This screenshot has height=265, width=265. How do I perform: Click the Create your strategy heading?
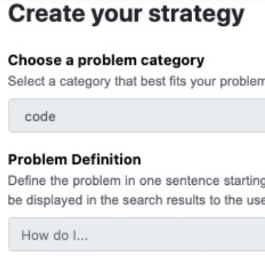tap(126, 15)
